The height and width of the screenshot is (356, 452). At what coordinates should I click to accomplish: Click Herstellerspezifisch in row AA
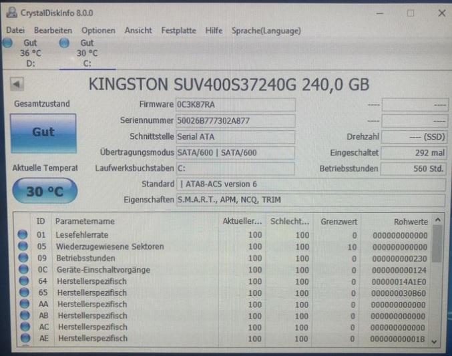pyautogui.click(x=92, y=305)
